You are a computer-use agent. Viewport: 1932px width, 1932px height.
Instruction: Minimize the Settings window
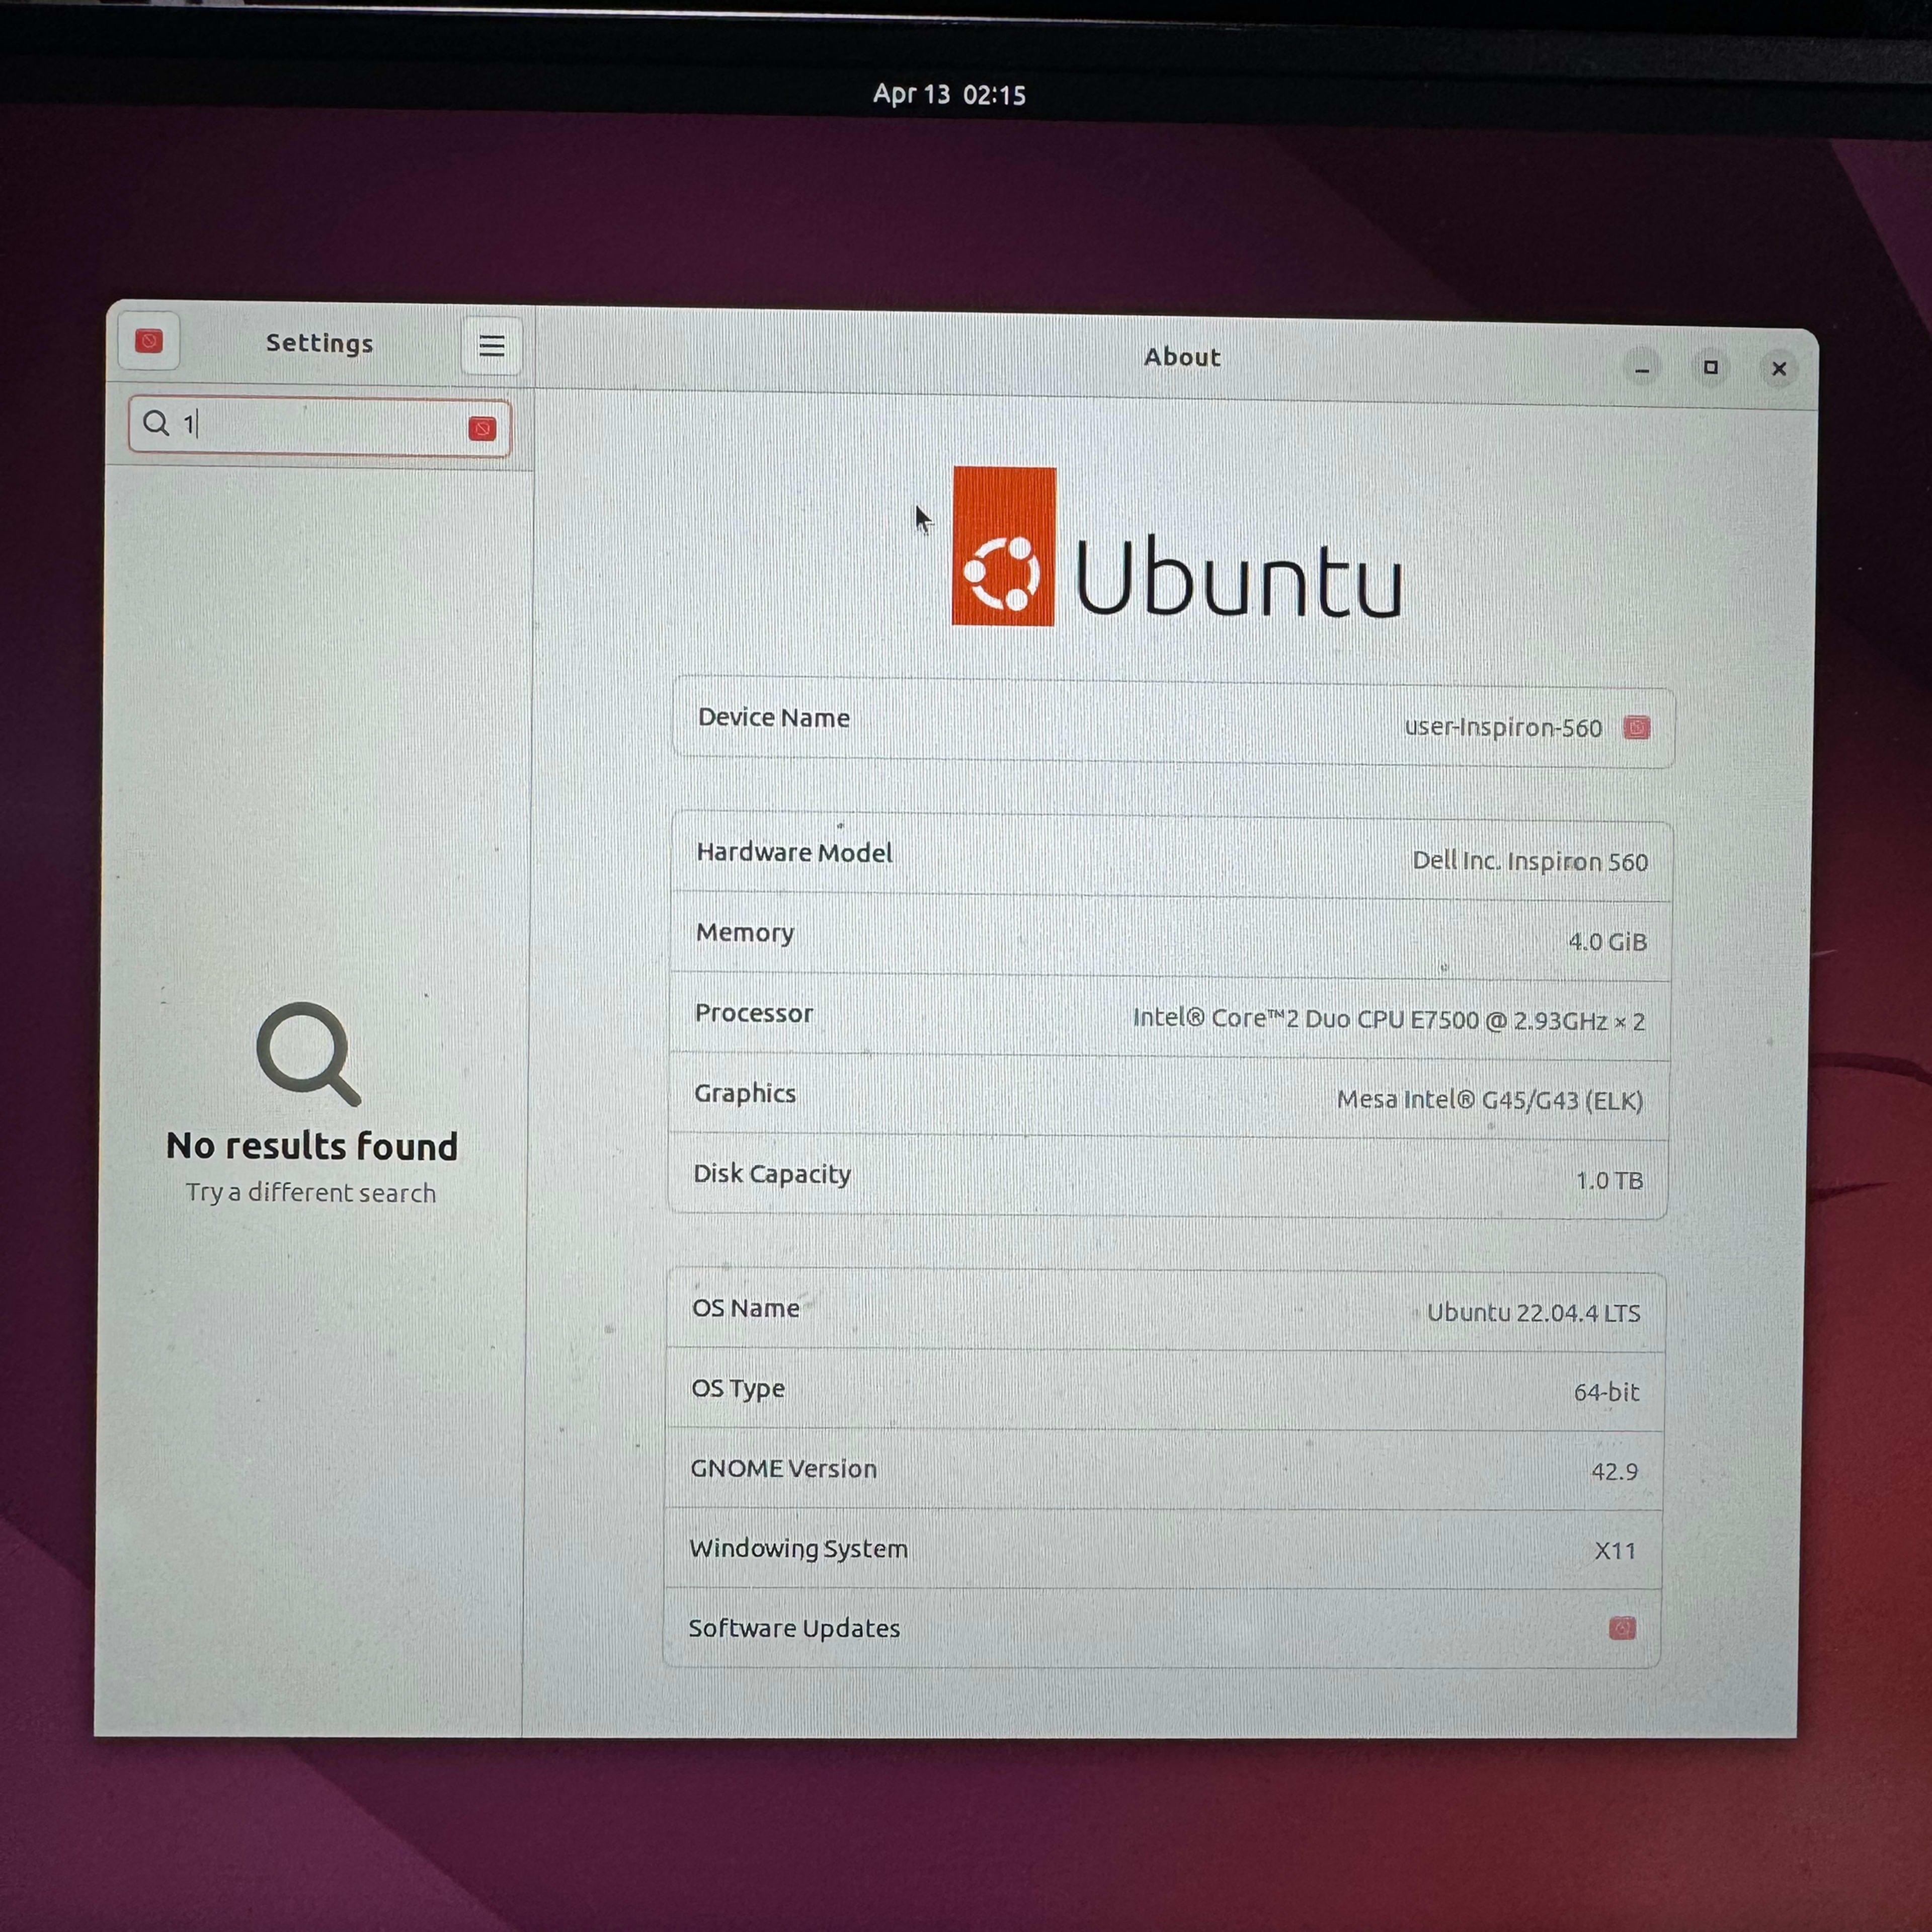point(1642,368)
